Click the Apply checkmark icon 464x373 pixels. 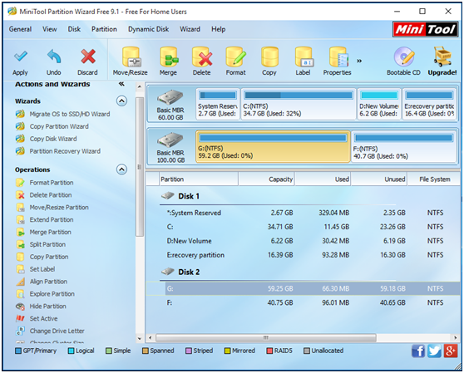pyautogui.click(x=21, y=56)
